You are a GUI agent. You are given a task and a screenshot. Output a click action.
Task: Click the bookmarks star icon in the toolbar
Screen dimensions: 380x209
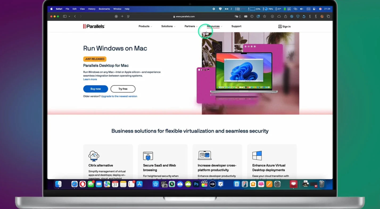pos(264,16)
